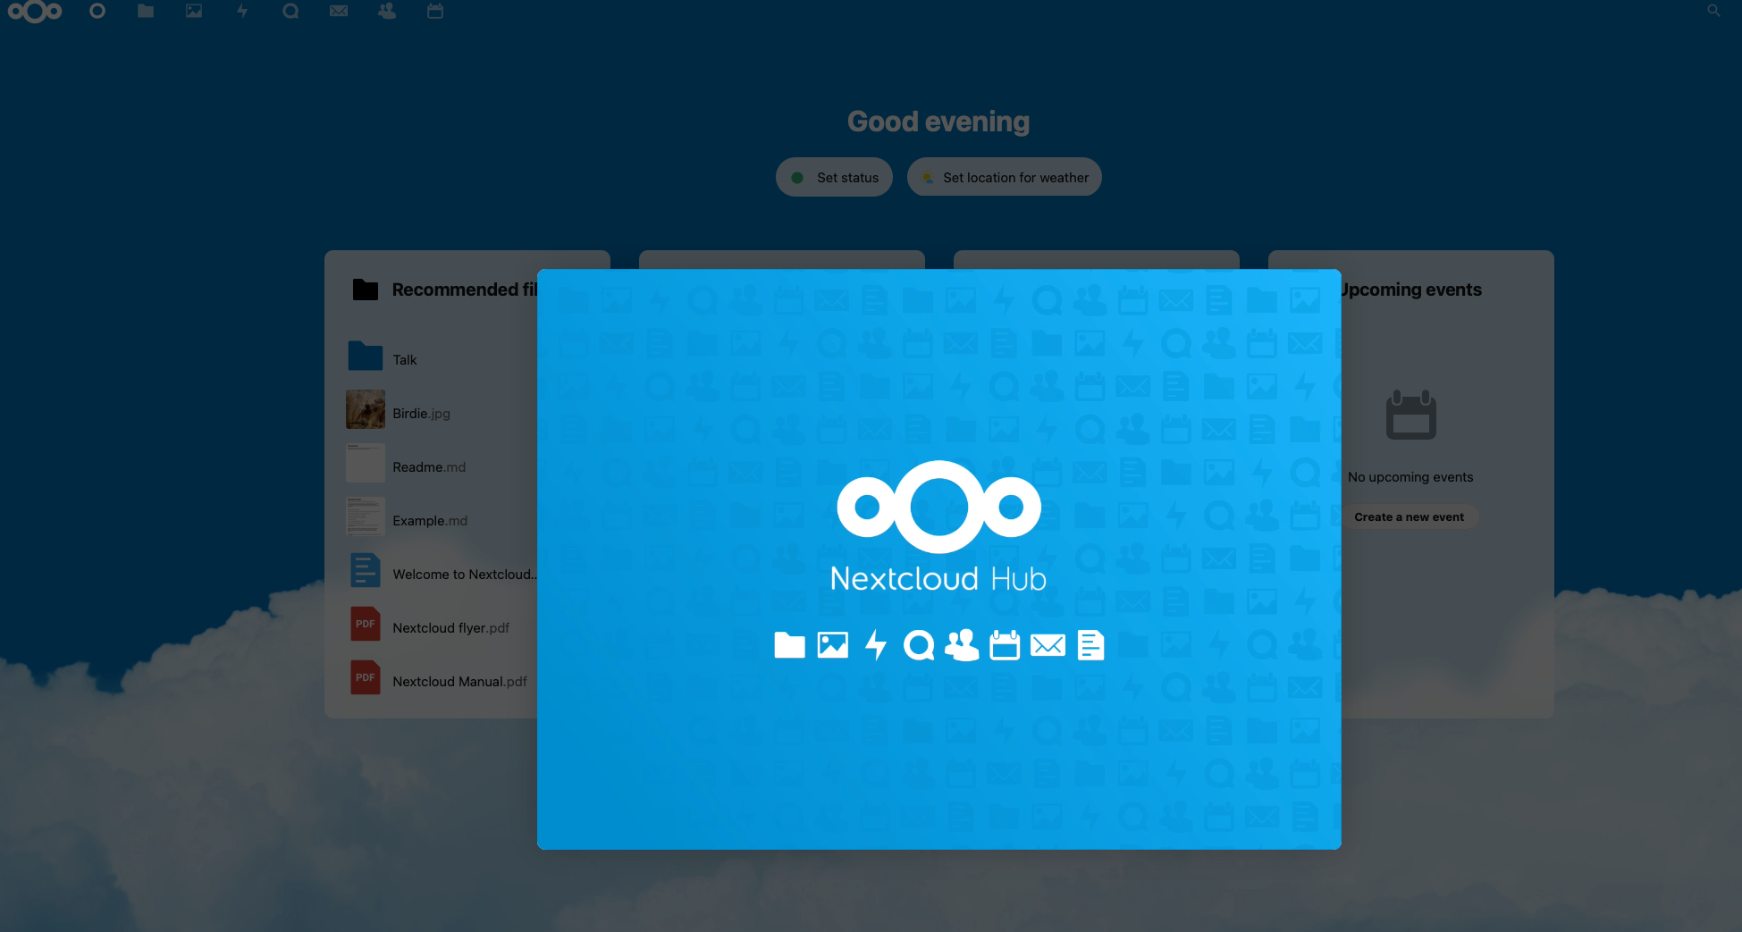Click the Nextcloud flyer PDF icon
This screenshot has height=932, width=1742.
pos(366,624)
